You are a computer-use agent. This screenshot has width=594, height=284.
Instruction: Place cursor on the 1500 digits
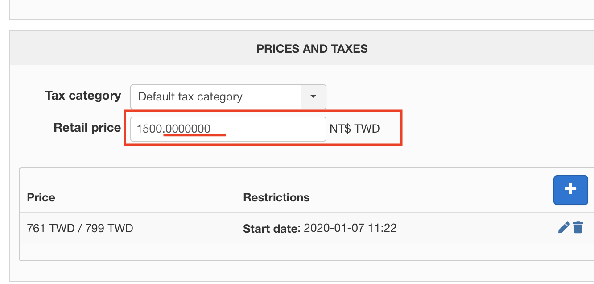tap(149, 129)
